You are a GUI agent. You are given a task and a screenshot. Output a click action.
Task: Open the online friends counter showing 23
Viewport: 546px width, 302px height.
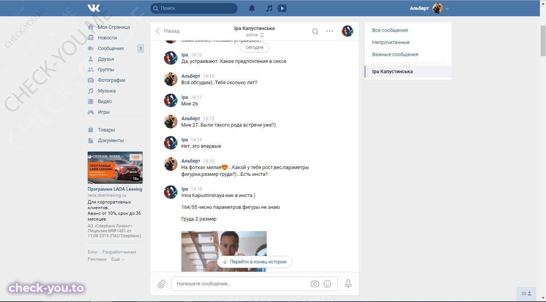coord(526,294)
